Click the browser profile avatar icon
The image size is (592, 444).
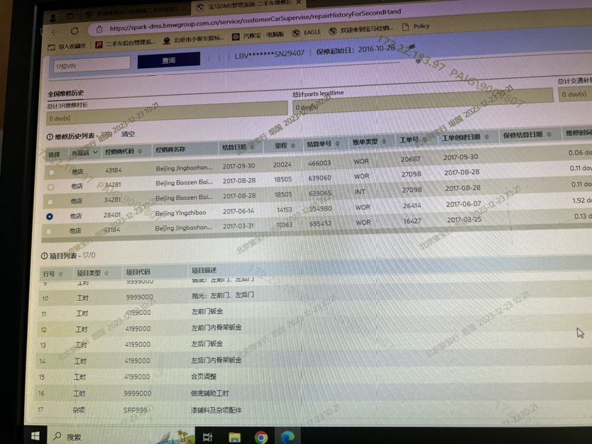(53, 16)
